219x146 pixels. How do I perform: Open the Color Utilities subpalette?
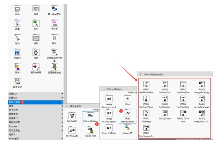pos(109,128)
